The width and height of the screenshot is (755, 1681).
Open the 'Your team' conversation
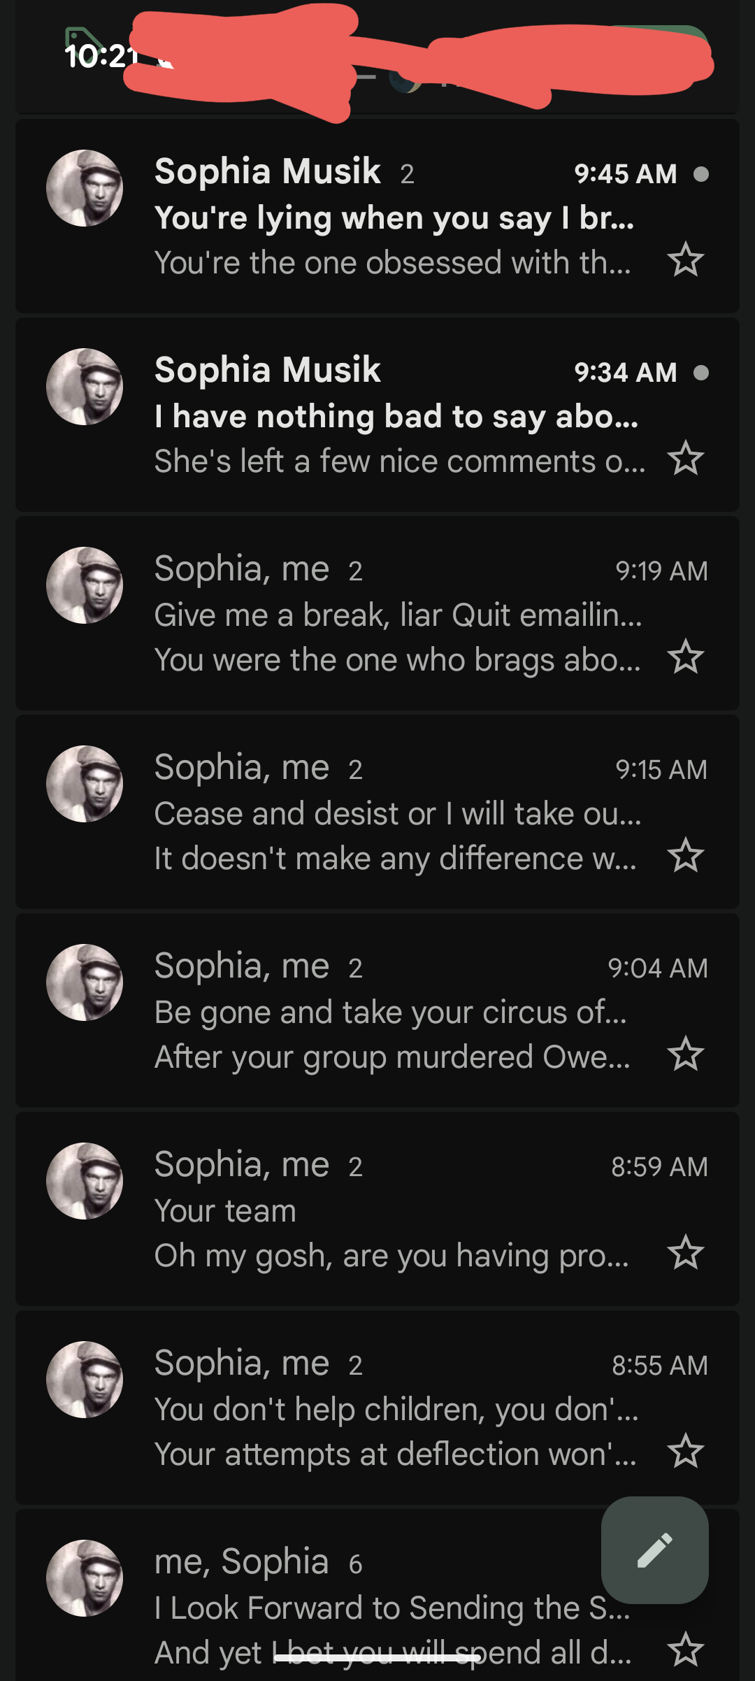click(x=391, y=1211)
